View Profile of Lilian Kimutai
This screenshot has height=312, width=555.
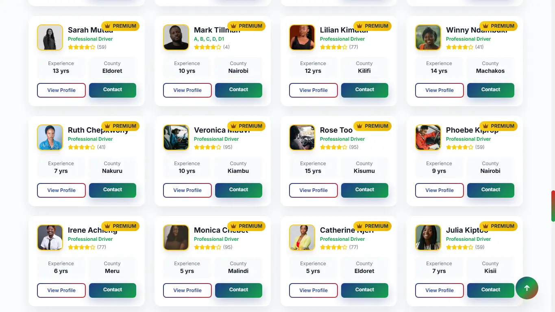[313, 90]
